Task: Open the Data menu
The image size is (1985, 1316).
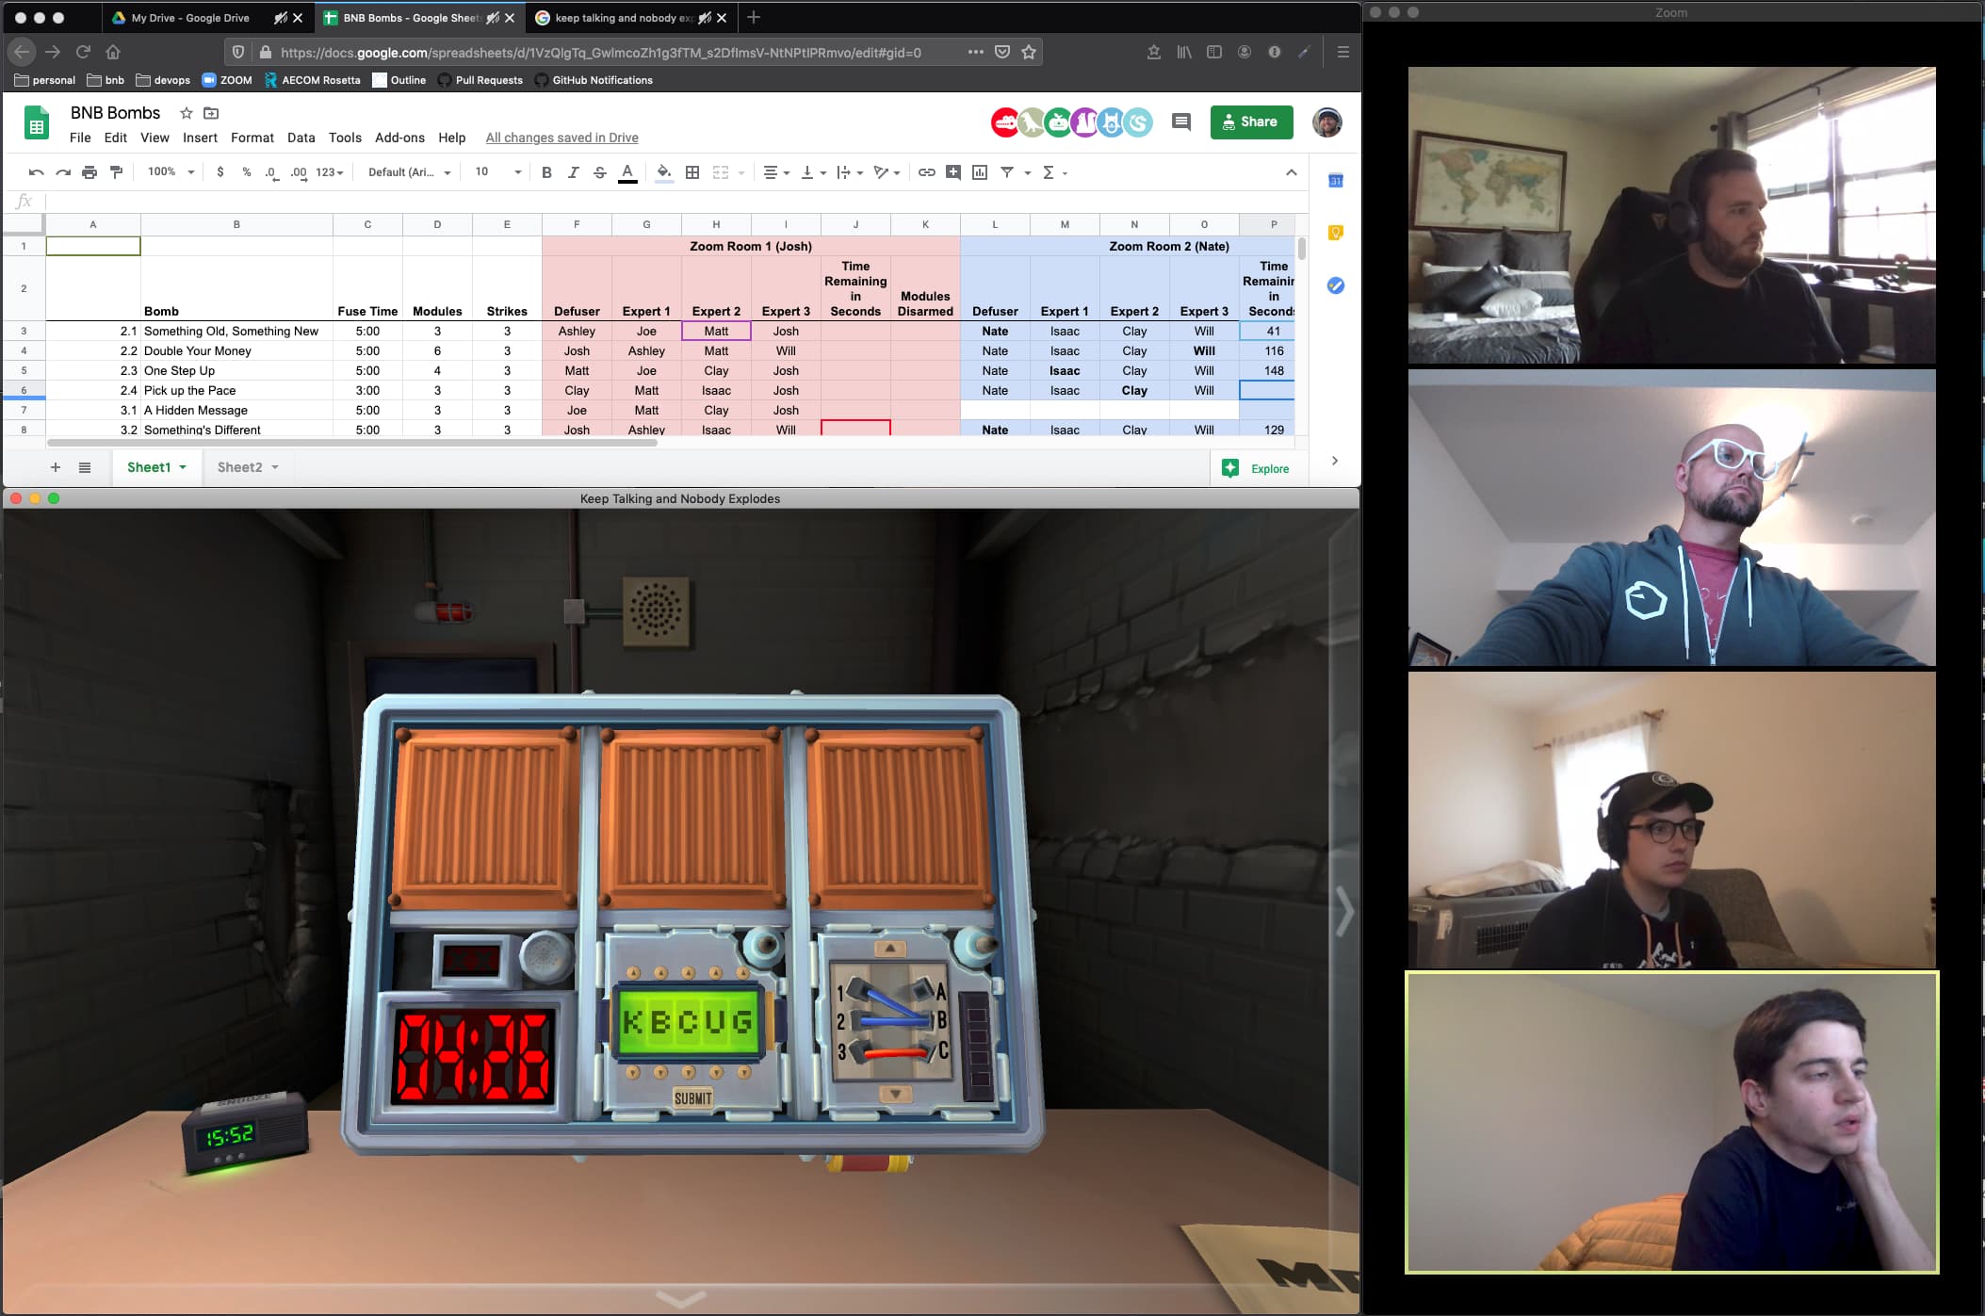Action: point(301,138)
